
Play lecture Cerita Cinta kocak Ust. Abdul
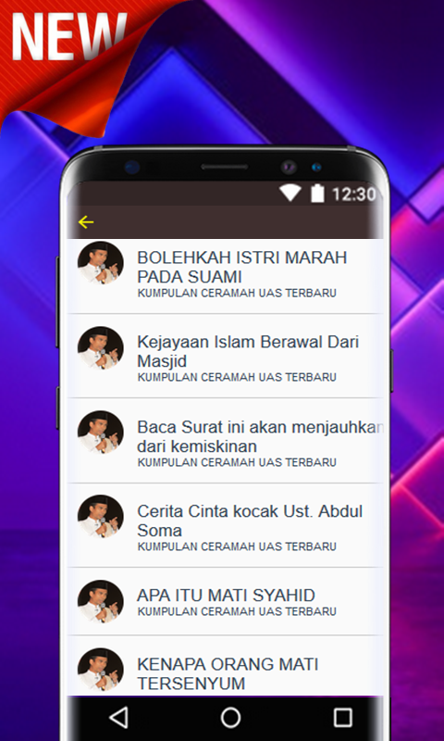click(x=226, y=525)
